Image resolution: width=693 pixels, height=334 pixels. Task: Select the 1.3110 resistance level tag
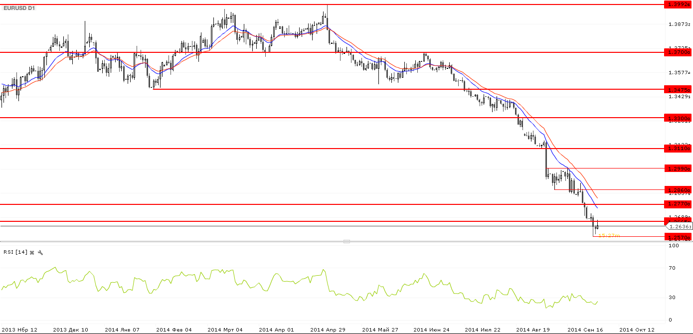tap(679, 148)
